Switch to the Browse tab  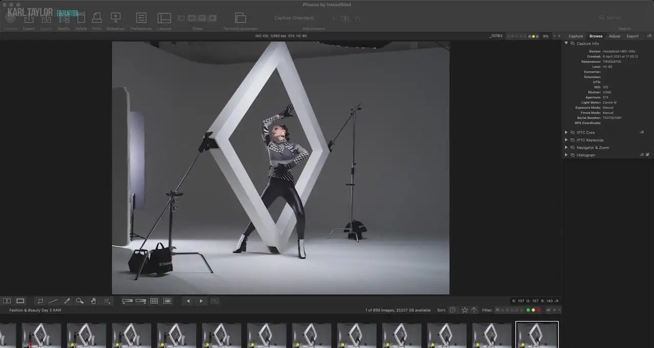pyautogui.click(x=596, y=36)
